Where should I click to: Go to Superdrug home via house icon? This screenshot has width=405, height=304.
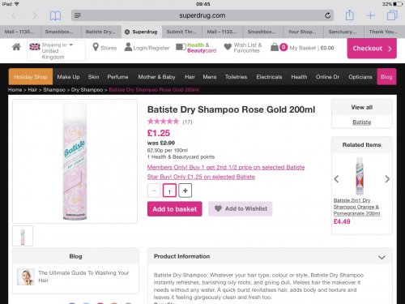coord(16,47)
